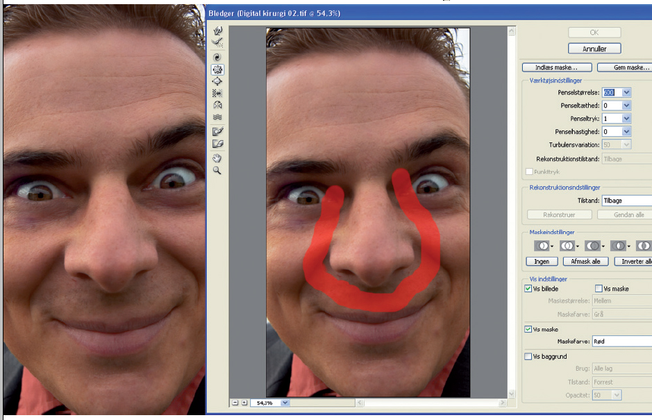Click the preview vertical scrollbar up arrow
The height and width of the screenshot is (420, 652).
tap(512, 31)
